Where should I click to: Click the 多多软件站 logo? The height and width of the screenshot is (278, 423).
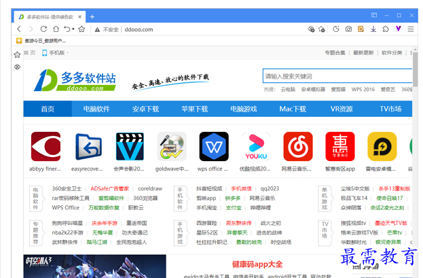tap(75, 80)
